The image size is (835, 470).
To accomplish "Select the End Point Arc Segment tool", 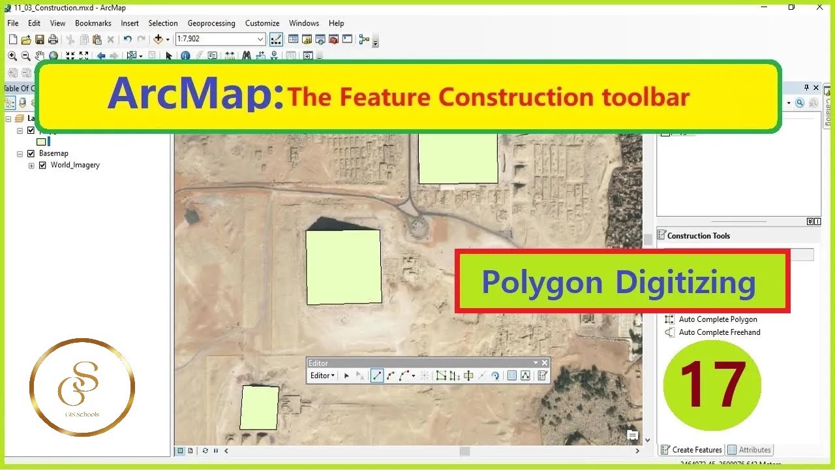I will point(391,375).
